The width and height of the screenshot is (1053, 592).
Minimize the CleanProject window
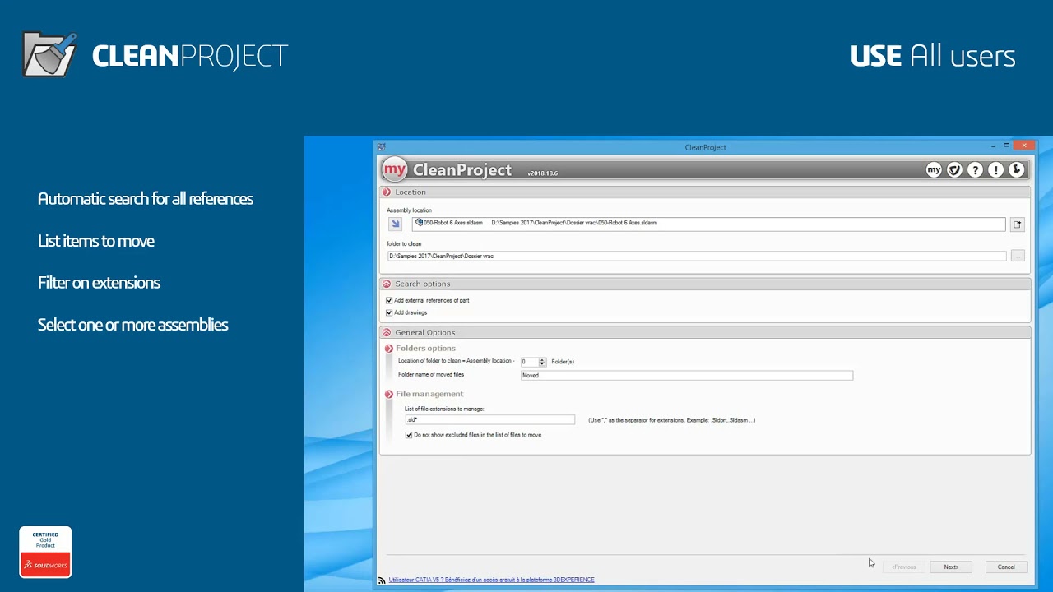(x=992, y=146)
